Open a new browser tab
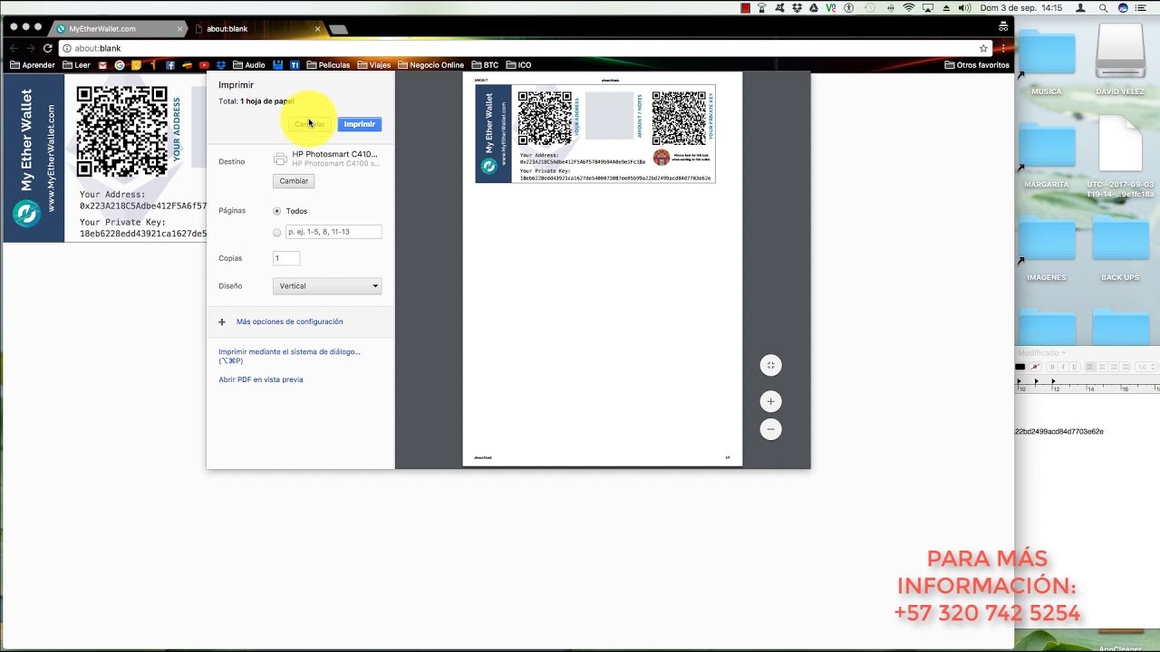 338,29
